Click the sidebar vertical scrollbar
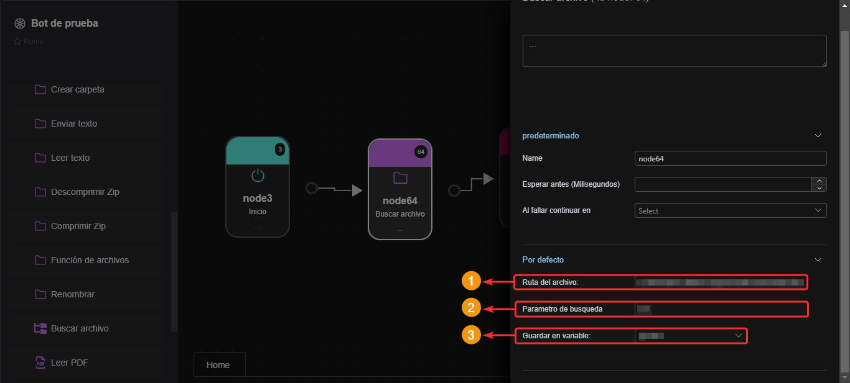 (174, 271)
